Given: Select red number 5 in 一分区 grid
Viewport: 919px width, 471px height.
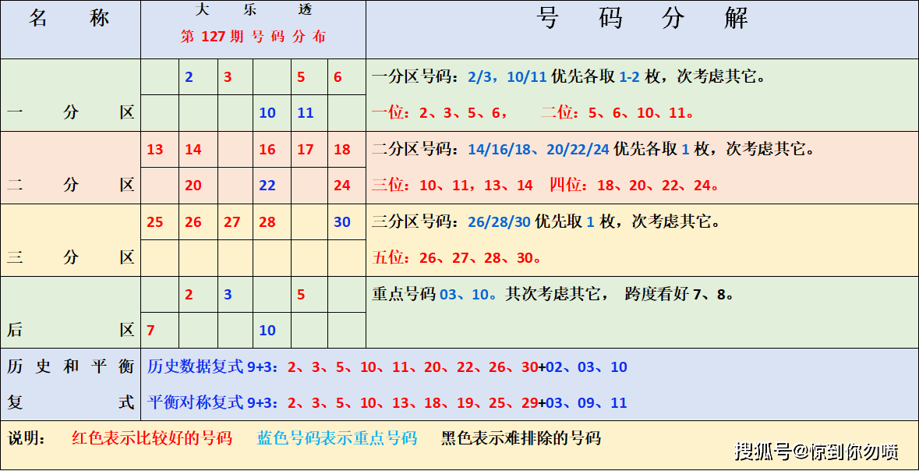Looking at the screenshot, I should (301, 77).
